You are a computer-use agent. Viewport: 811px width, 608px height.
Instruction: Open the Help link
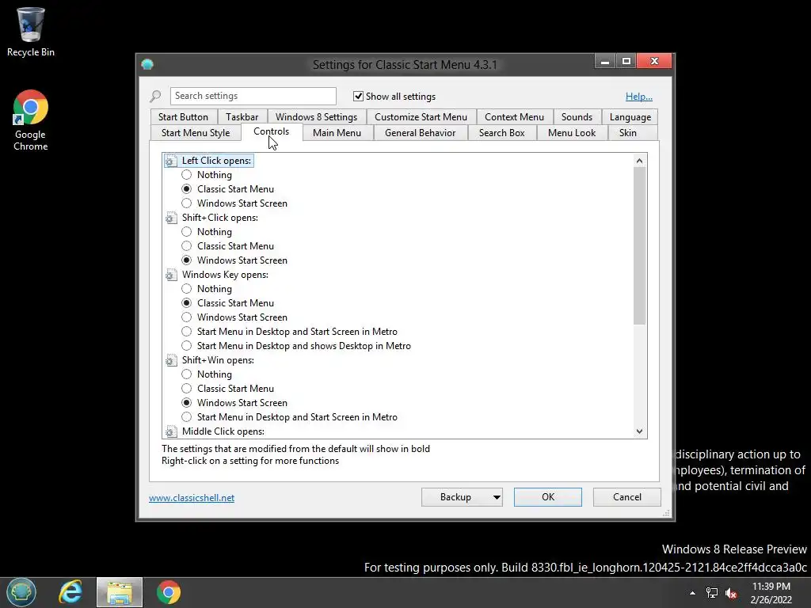(x=639, y=97)
